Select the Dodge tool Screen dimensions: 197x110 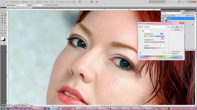pos(5,25)
